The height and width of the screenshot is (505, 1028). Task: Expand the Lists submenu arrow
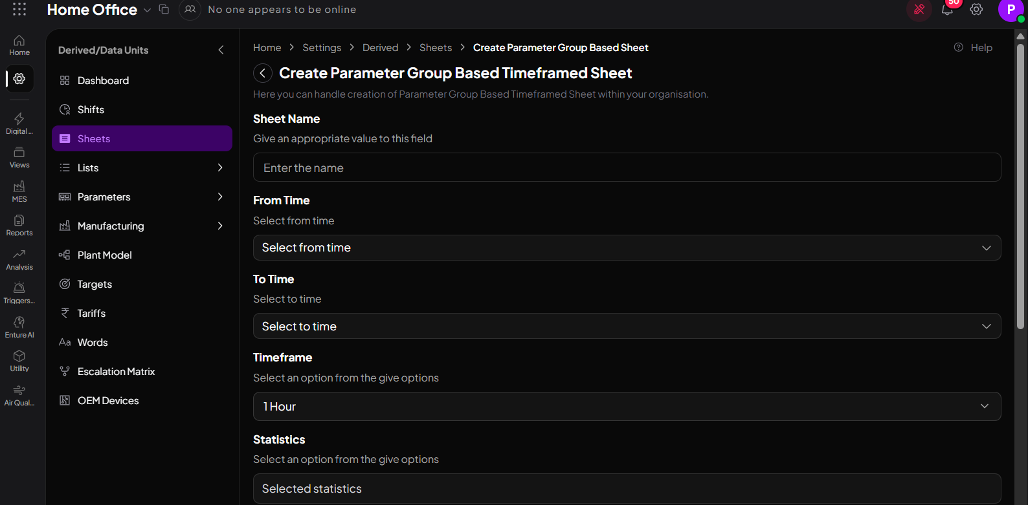coord(220,167)
